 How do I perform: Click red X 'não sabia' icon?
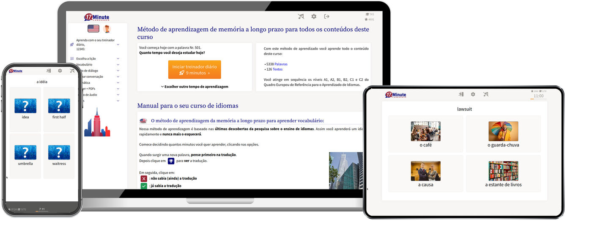(x=144, y=179)
